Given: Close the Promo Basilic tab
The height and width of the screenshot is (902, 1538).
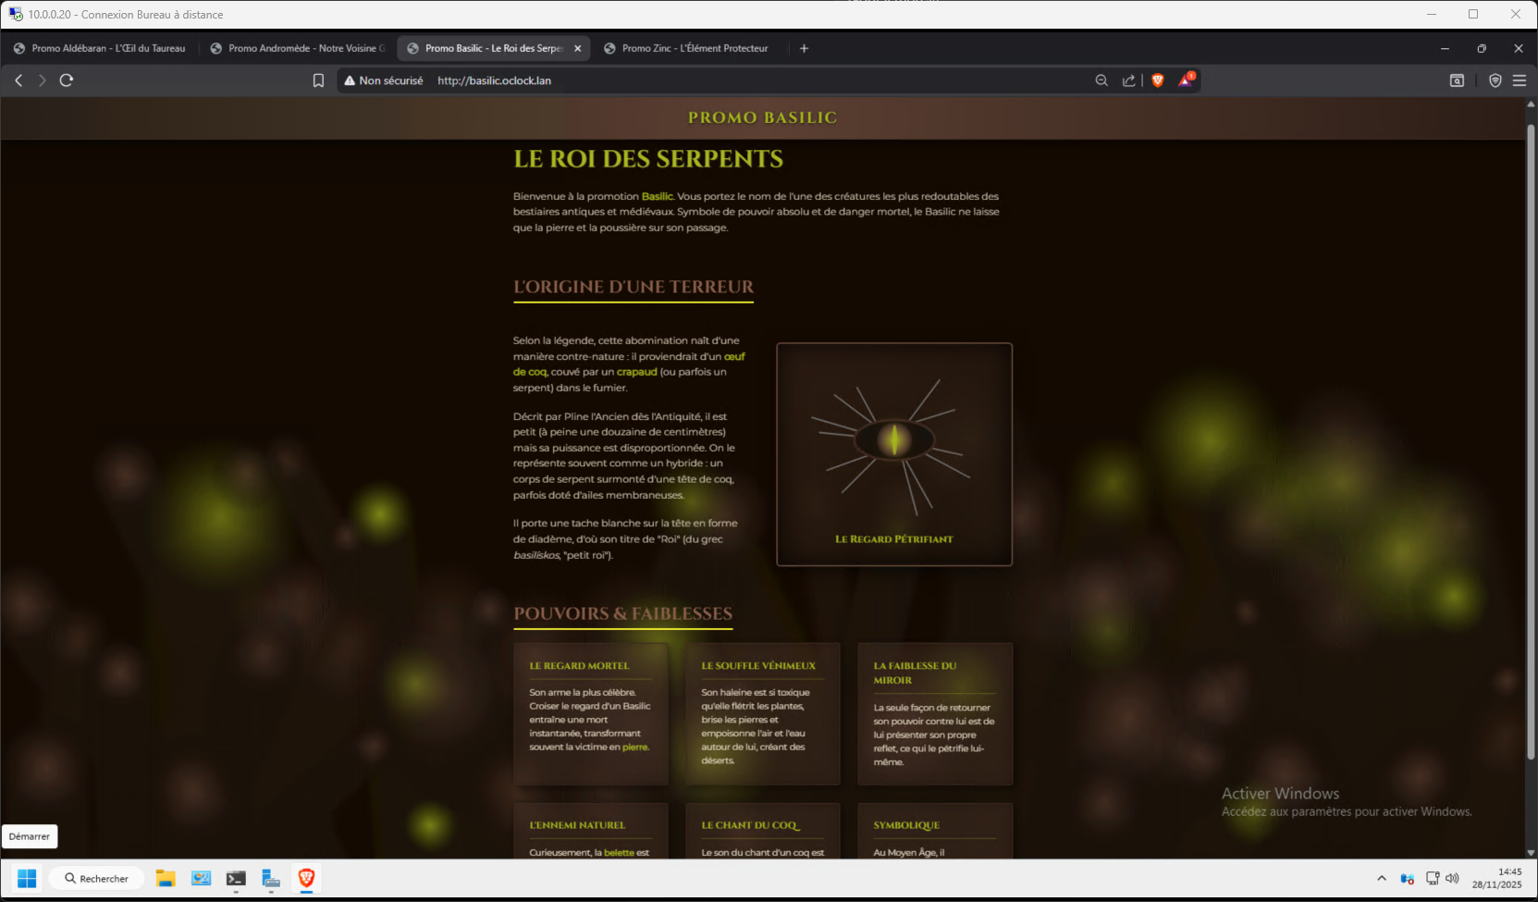Looking at the screenshot, I should (x=578, y=48).
